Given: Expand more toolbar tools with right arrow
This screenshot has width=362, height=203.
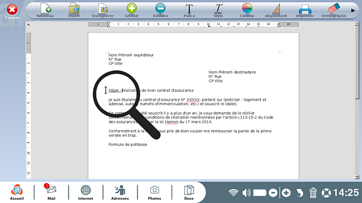Looking at the screenshot, I should pyautogui.click(x=353, y=11).
